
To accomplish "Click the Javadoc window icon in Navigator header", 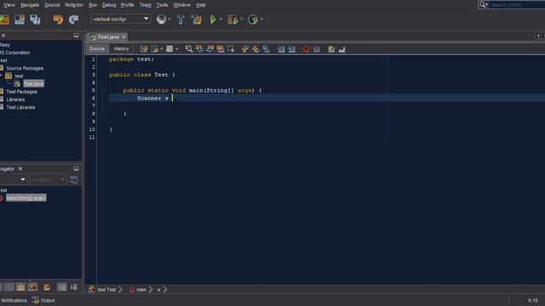I will click(x=74, y=179).
